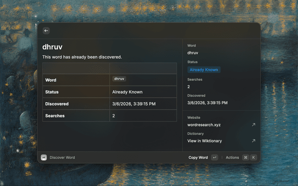The image size is (298, 186).
Task: Open the arrow icon beside wordresearch.xyz
Action: point(253,125)
